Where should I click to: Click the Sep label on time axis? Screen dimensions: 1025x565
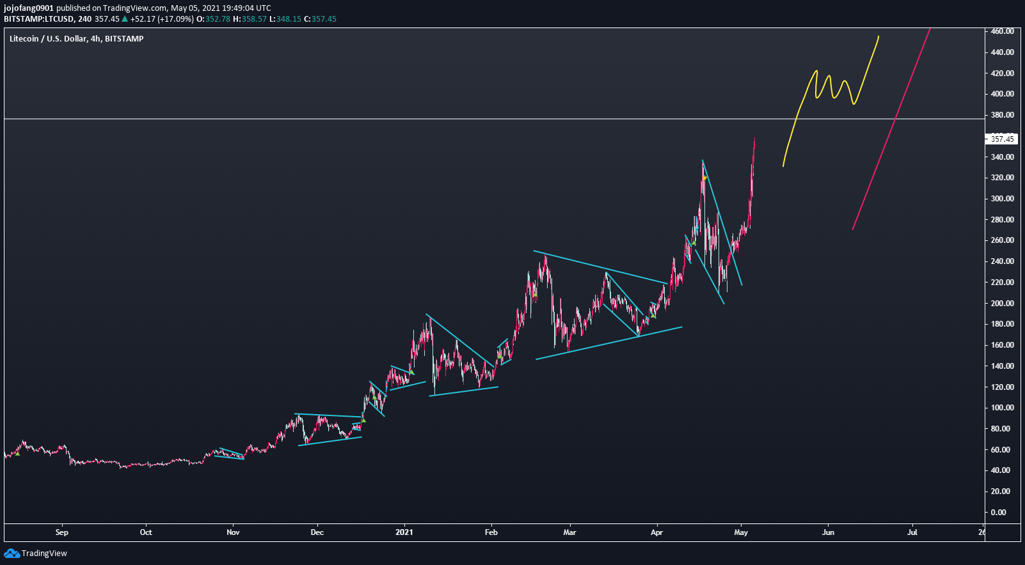click(62, 532)
